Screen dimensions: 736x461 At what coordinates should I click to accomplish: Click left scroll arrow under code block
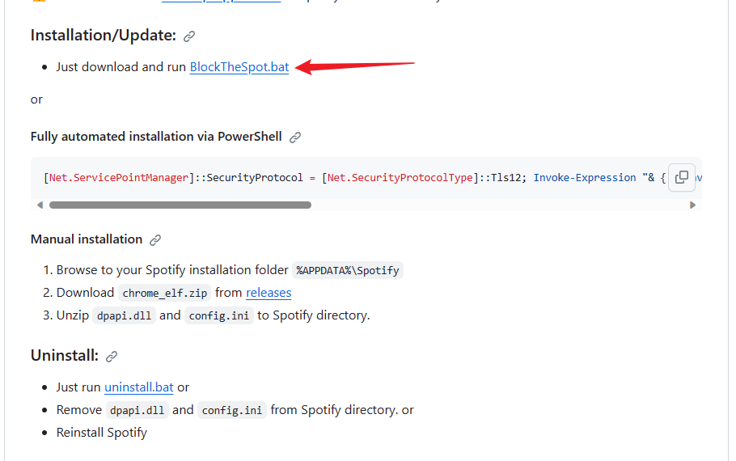pos(40,205)
